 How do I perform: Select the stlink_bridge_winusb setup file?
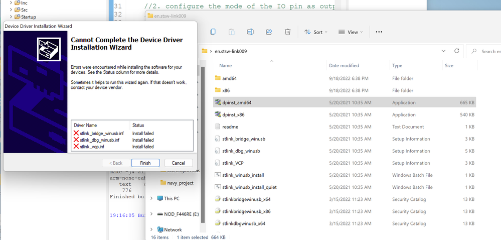pos(345,139)
